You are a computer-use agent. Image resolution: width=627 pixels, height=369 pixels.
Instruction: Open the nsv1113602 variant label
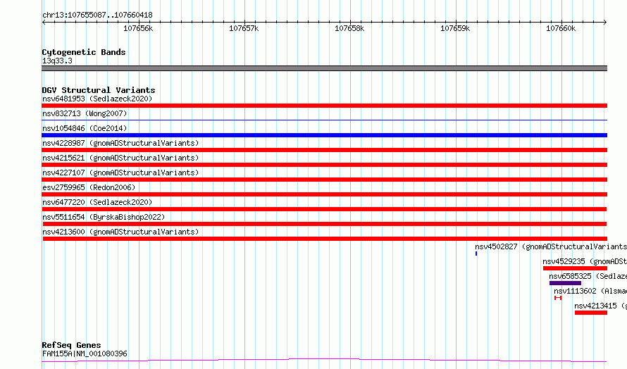point(590,291)
